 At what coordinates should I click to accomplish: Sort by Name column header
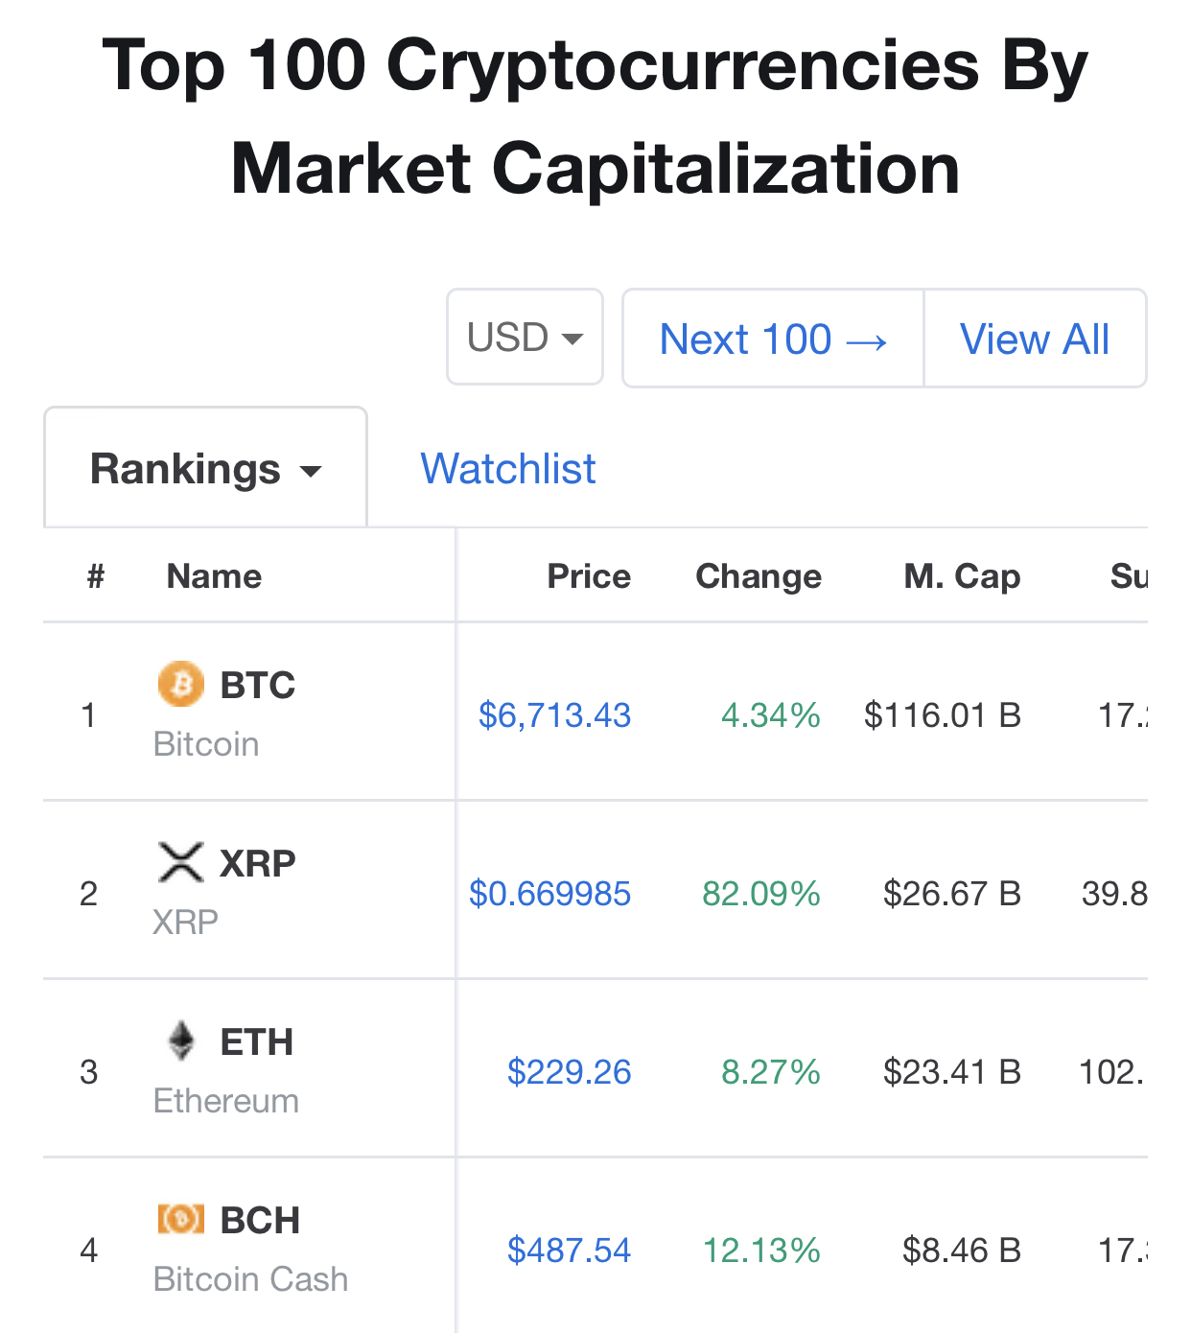click(x=214, y=576)
